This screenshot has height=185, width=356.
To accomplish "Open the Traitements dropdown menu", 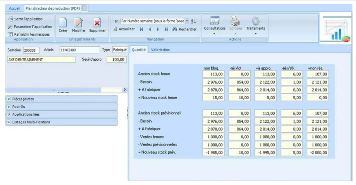I will pyautogui.click(x=256, y=25).
